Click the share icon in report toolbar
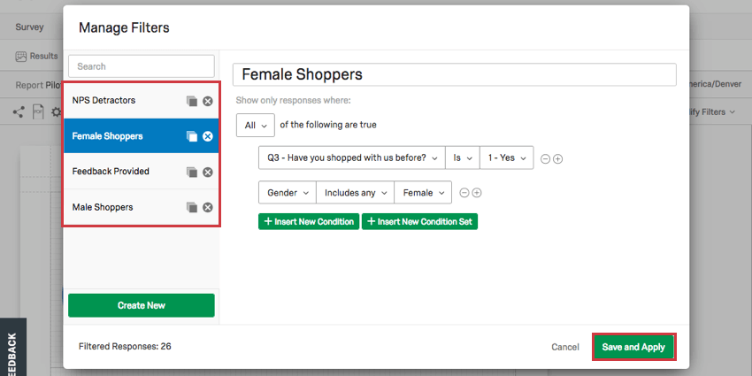 (x=19, y=112)
